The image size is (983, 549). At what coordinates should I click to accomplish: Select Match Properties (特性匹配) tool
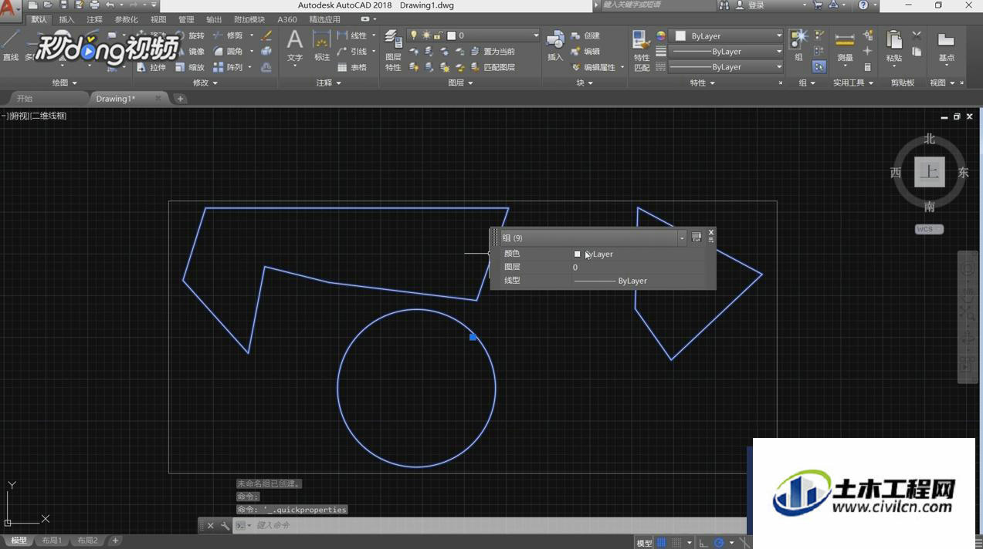tap(641, 50)
